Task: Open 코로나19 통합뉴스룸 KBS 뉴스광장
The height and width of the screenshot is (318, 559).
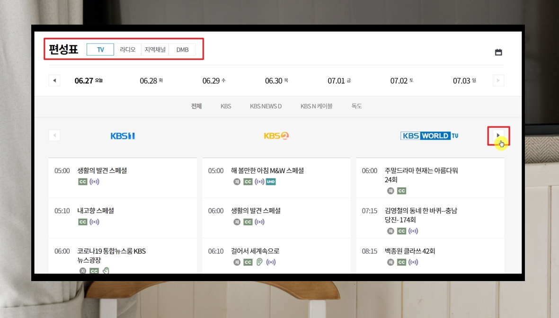Action: click(112, 256)
